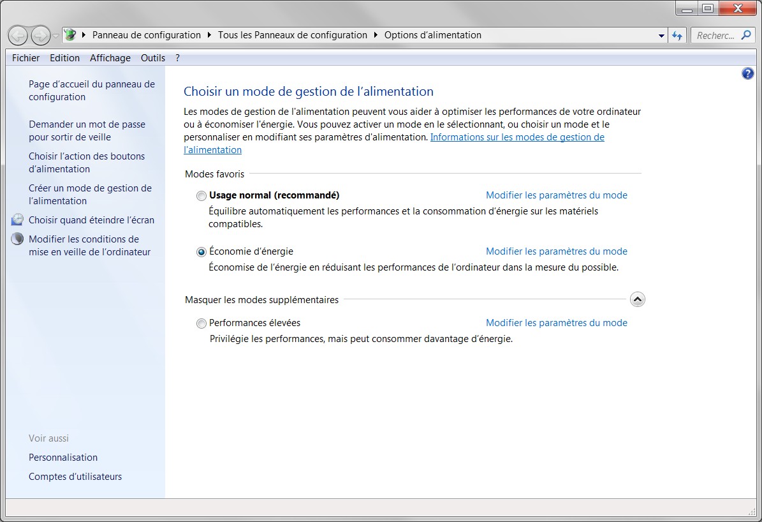
Task: Open the help question-mark icon
Action: click(x=747, y=73)
